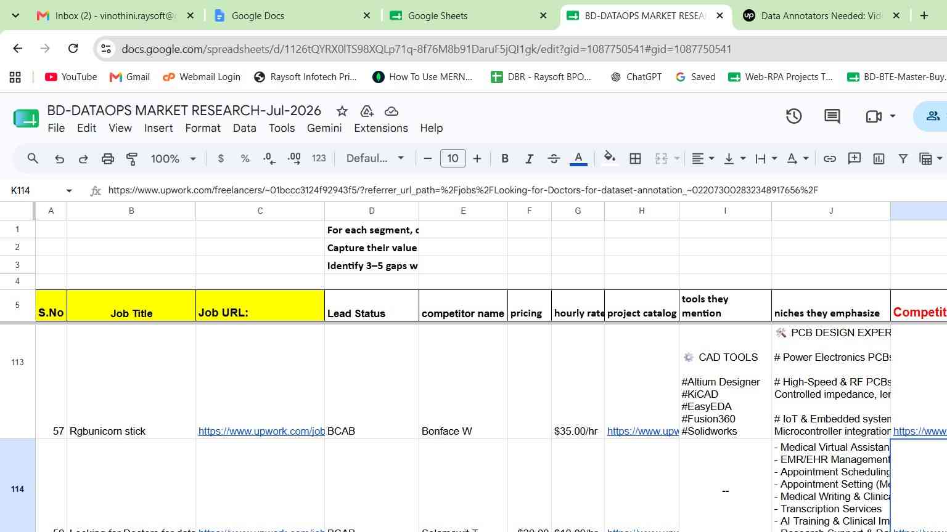
Task: Open version history clock icon
Action: point(793,116)
